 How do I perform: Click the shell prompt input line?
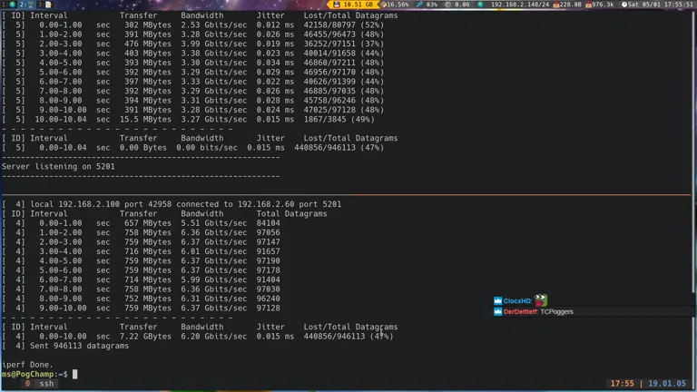(x=75, y=374)
